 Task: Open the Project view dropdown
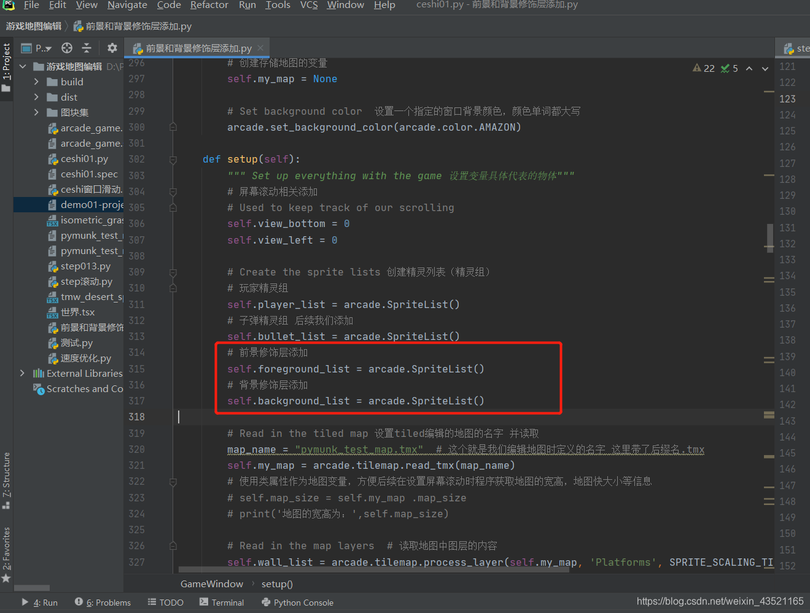(x=37, y=48)
